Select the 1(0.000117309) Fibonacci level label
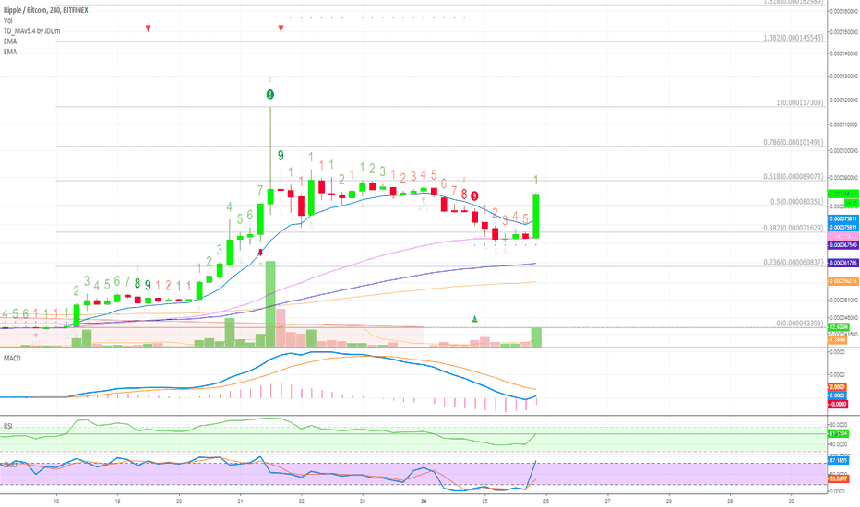This screenshot has width=860, height=507. point(800,102)
